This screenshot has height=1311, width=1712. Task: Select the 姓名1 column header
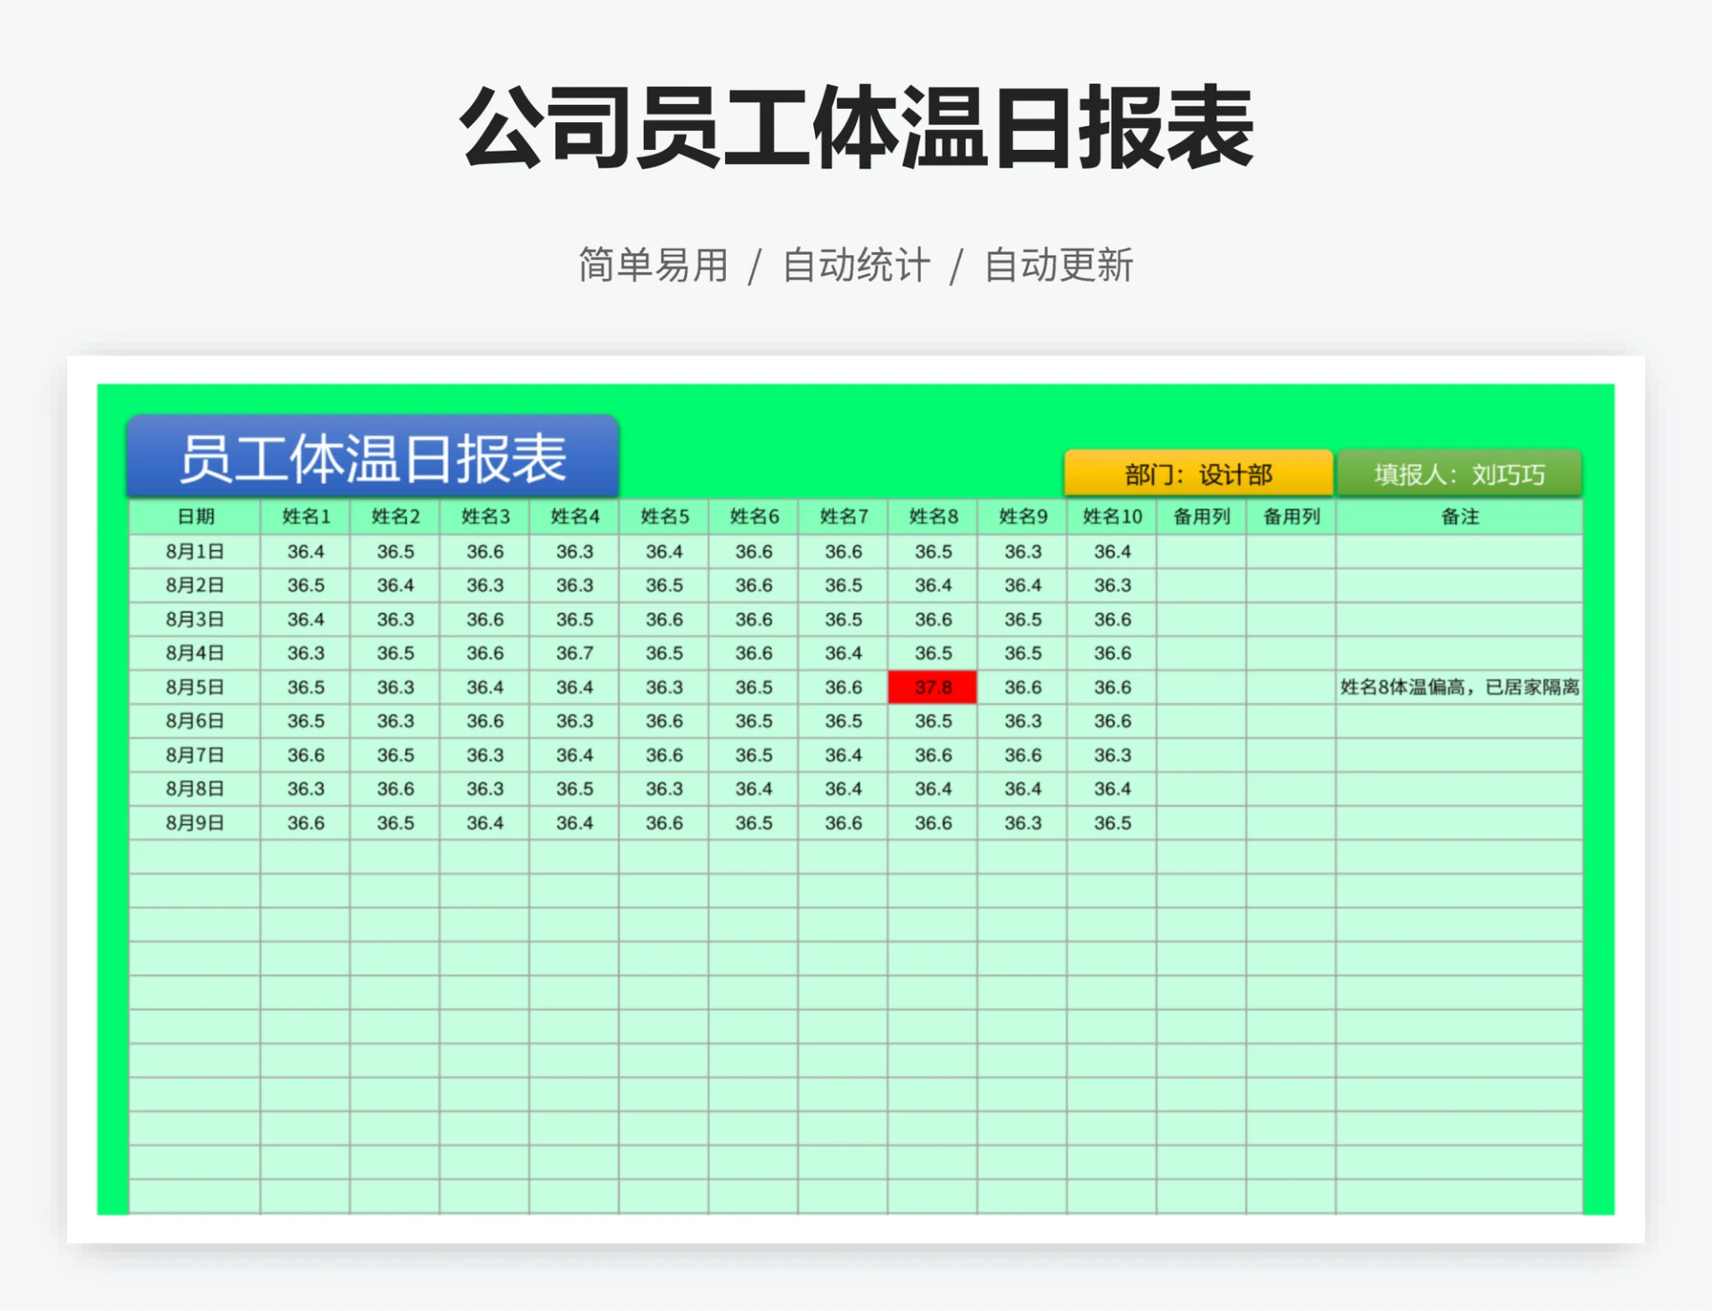(305, 516)
